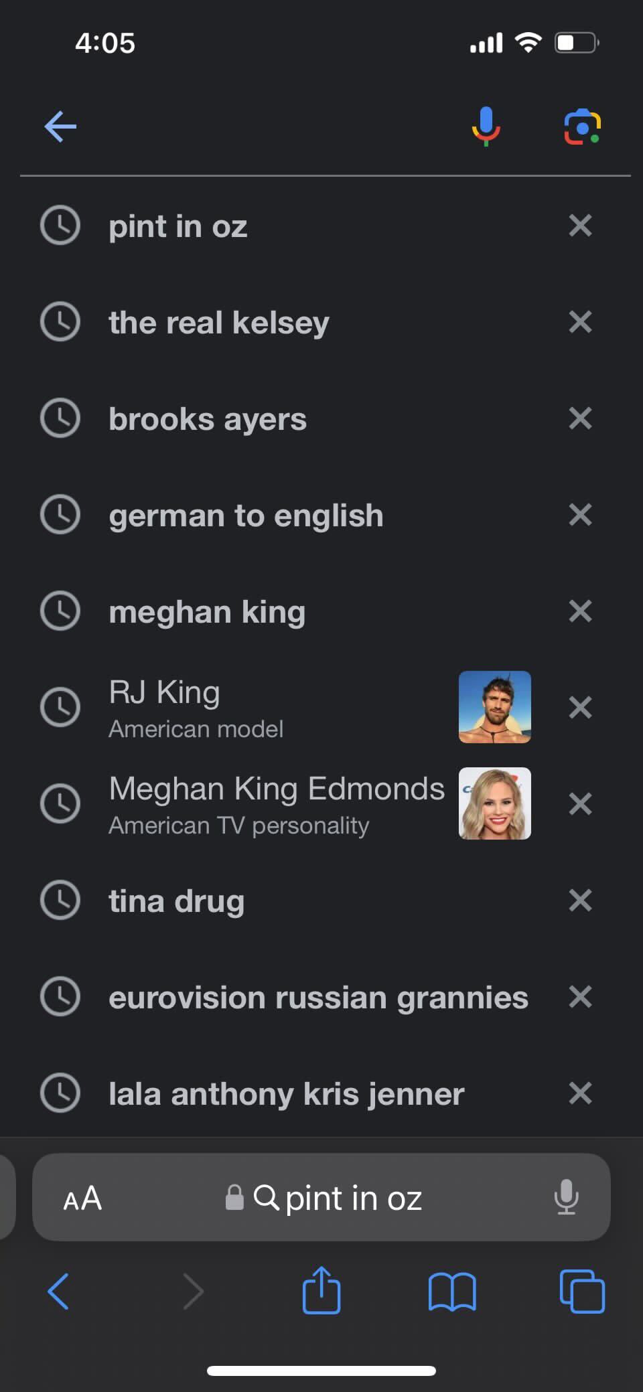Remove "eurovision russian grannies" entry
Viewport: 643px width, 1392px height.
click(580, 997)
